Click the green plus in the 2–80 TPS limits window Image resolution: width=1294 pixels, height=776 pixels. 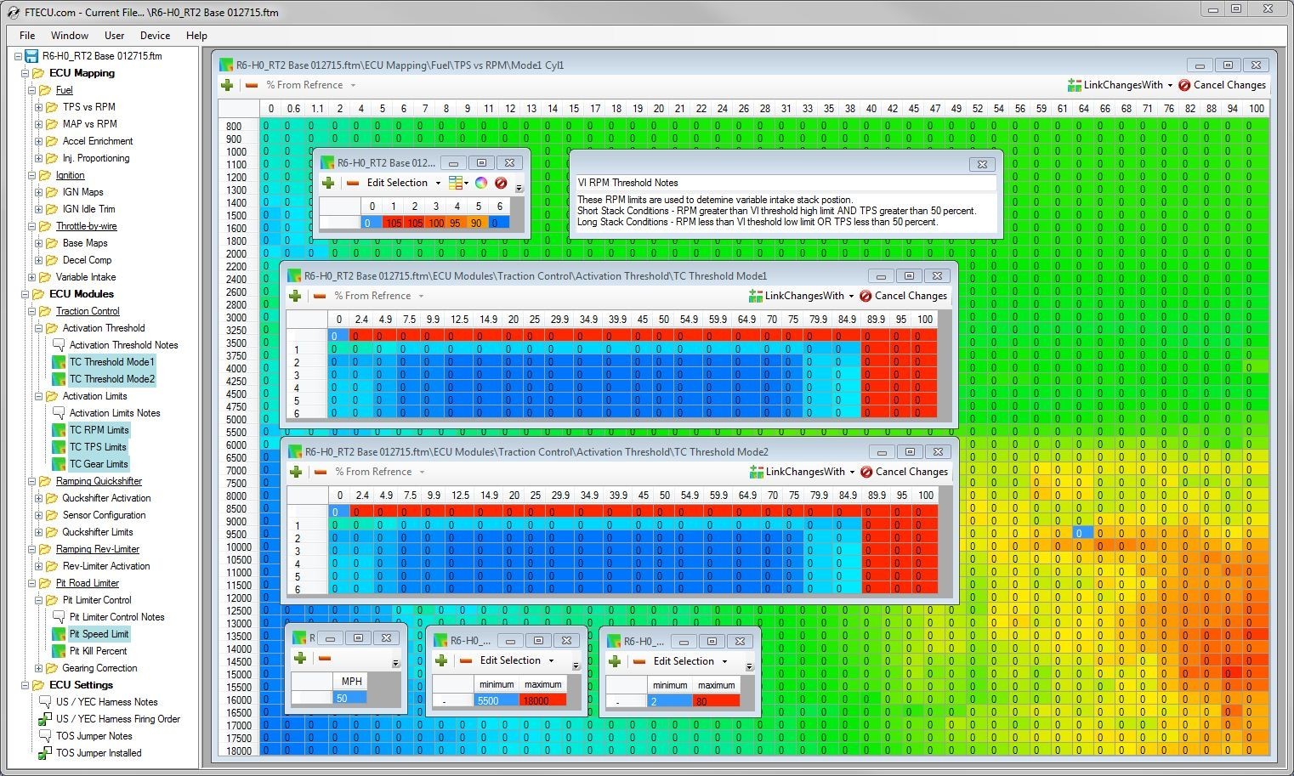pyautogui.click(x=615, y=661)
